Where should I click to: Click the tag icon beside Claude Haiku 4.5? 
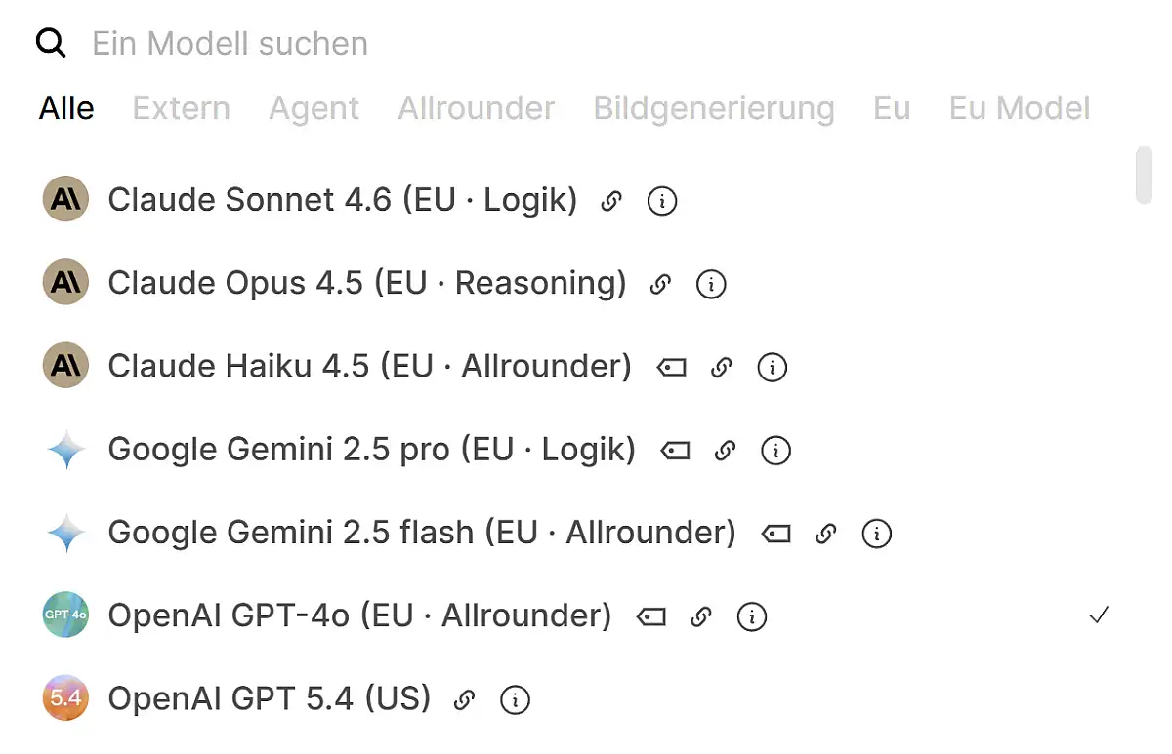click(x=672, y=368)
